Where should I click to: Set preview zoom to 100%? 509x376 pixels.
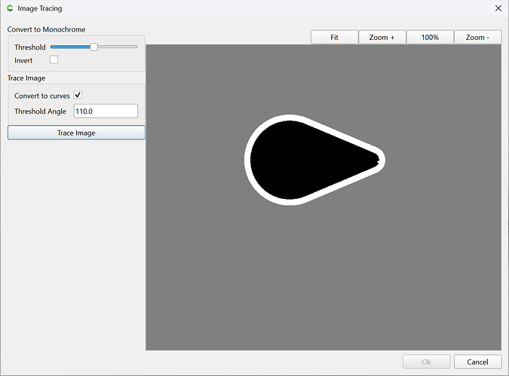coord(430,38)
